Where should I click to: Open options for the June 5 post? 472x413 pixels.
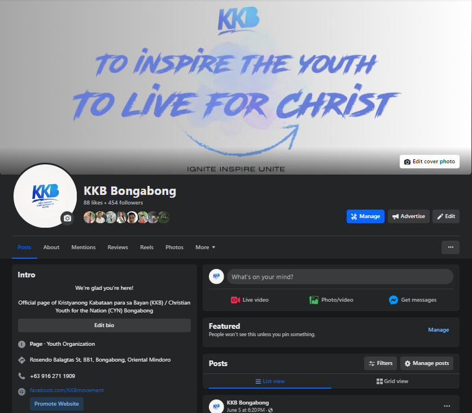(x=447, y=406)
